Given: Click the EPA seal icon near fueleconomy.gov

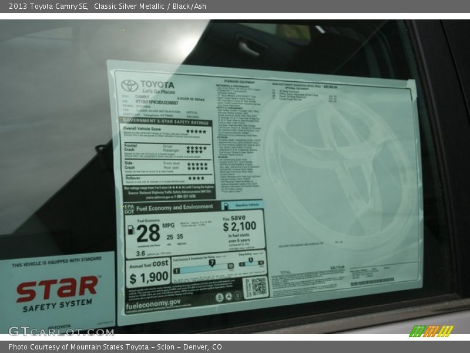Looking at the screenshot, I should (219, 298).
